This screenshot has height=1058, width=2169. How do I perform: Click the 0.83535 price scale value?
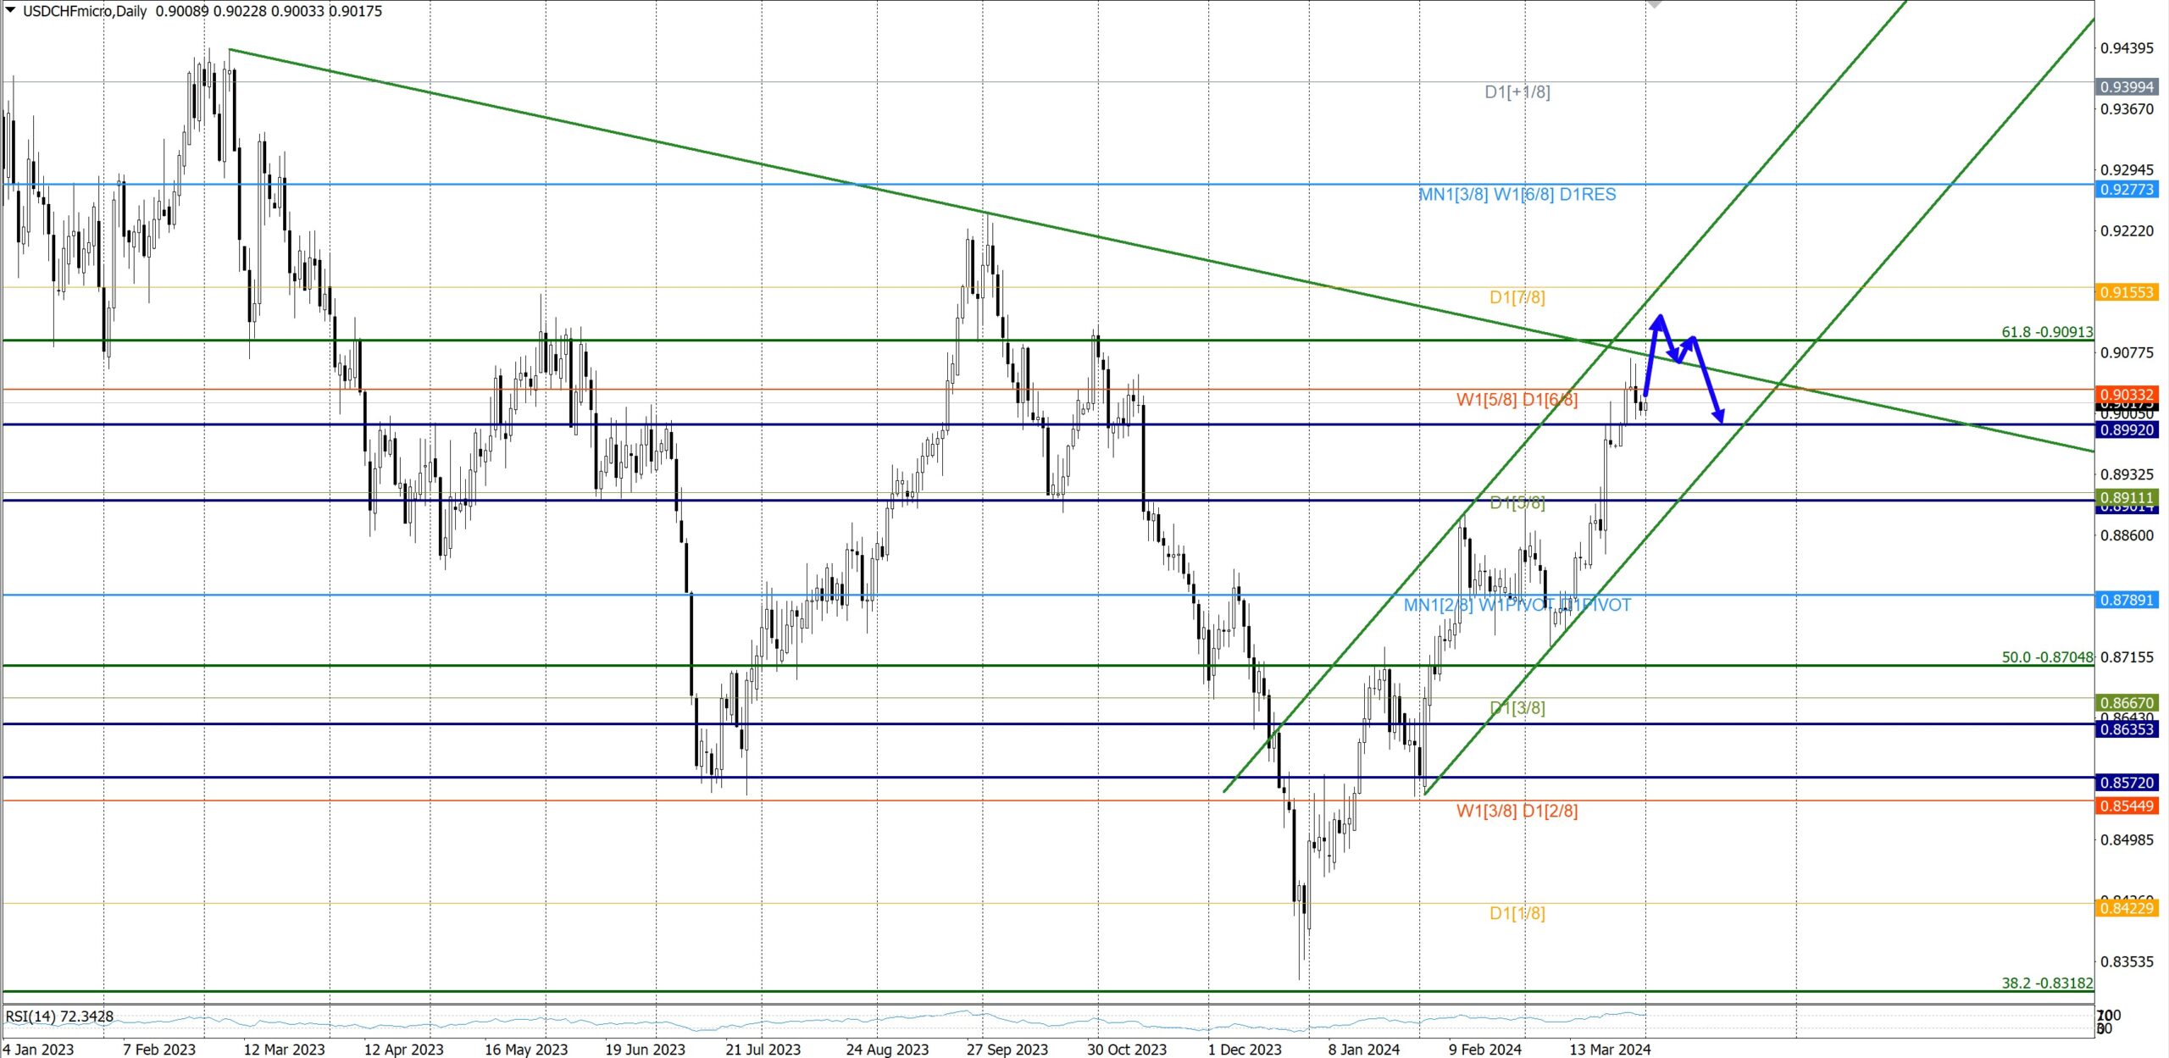point(2127,961)
